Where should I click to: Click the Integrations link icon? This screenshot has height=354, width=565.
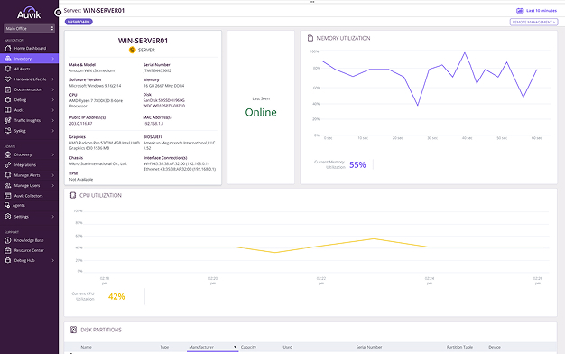click(7, 164)
